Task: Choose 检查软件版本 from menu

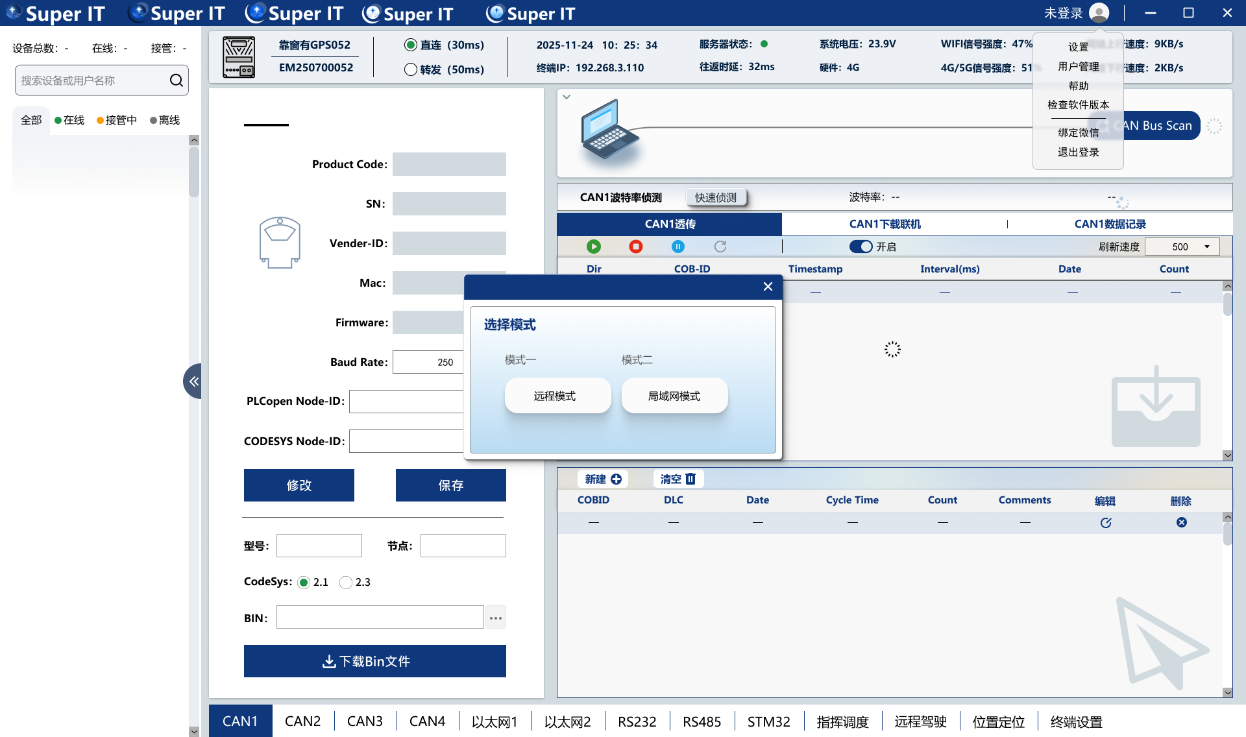Action: click(1078, 105)
